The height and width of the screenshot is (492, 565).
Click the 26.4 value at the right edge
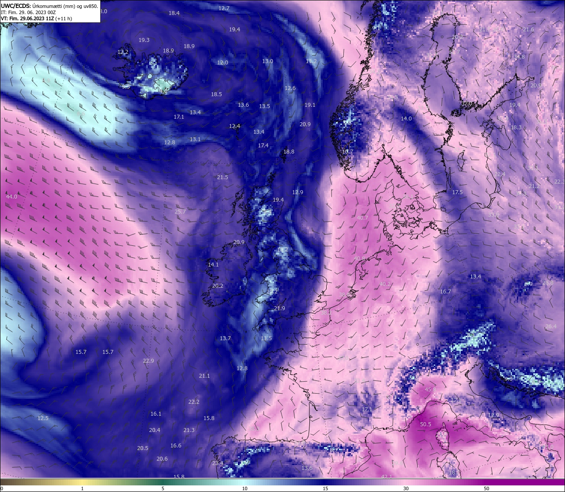pos(551,327)
